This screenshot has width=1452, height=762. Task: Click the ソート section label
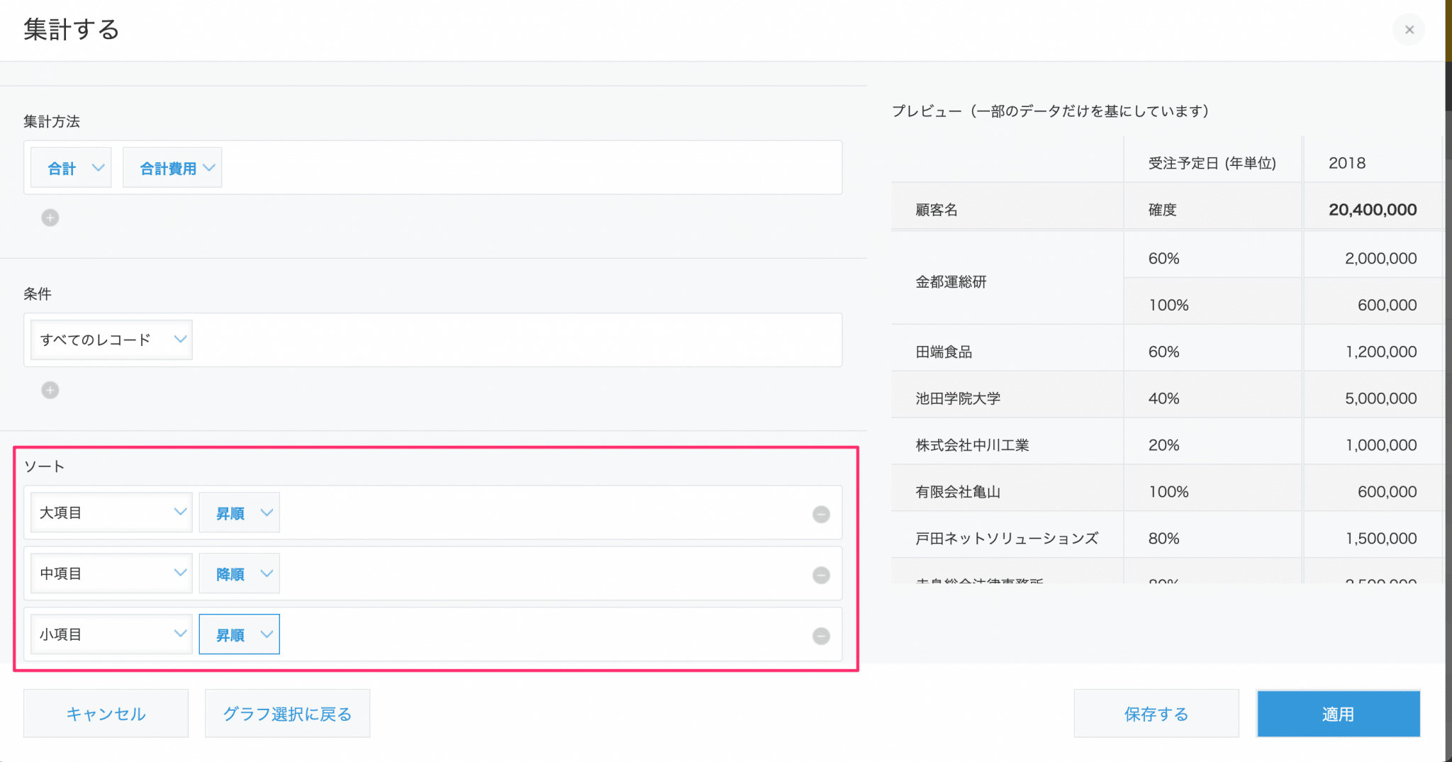pos(44,466)
